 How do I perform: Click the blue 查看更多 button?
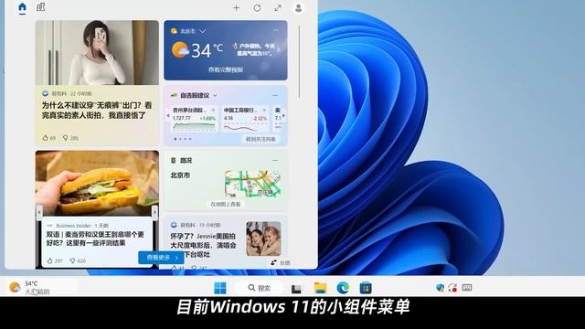pos(161,258)
